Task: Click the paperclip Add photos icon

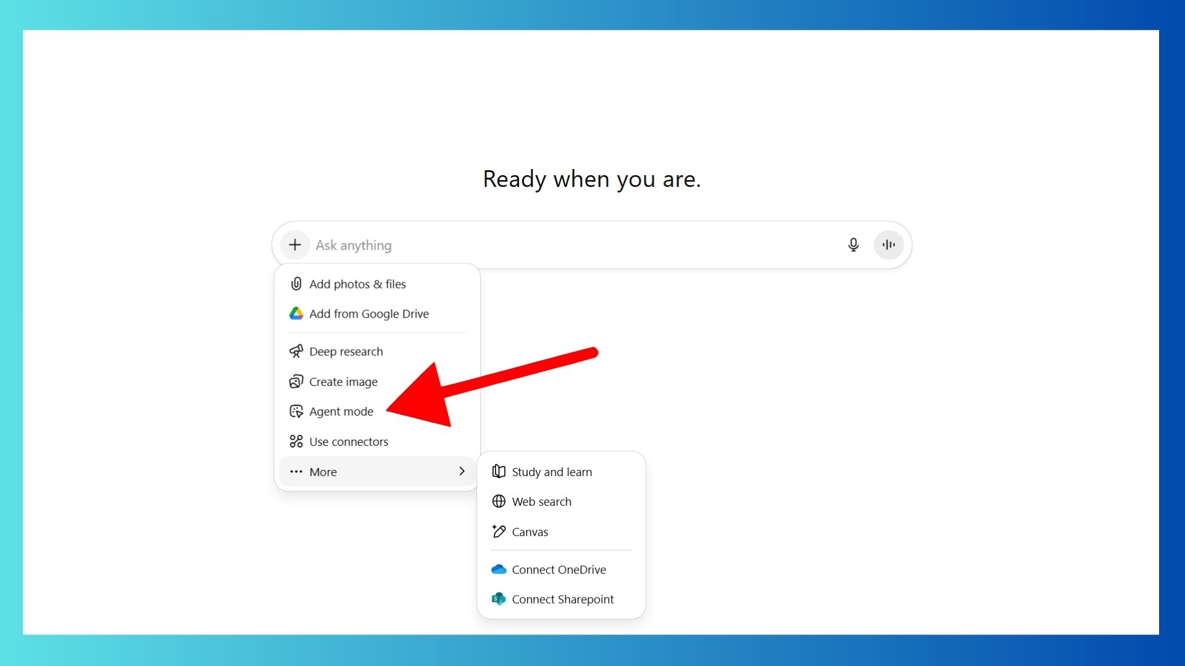Action: tap(296, 284)
